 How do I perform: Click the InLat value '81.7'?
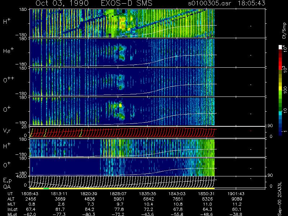tap(60, 209)
